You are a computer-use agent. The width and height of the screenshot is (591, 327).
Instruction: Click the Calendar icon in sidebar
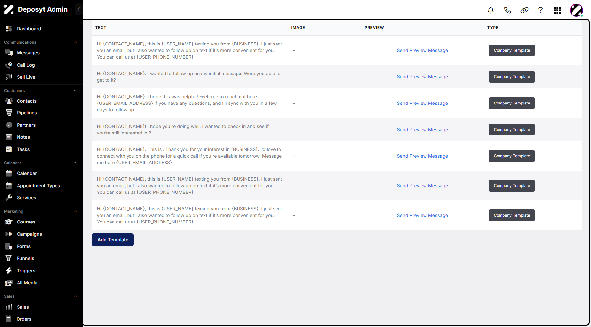pos(9,173)
